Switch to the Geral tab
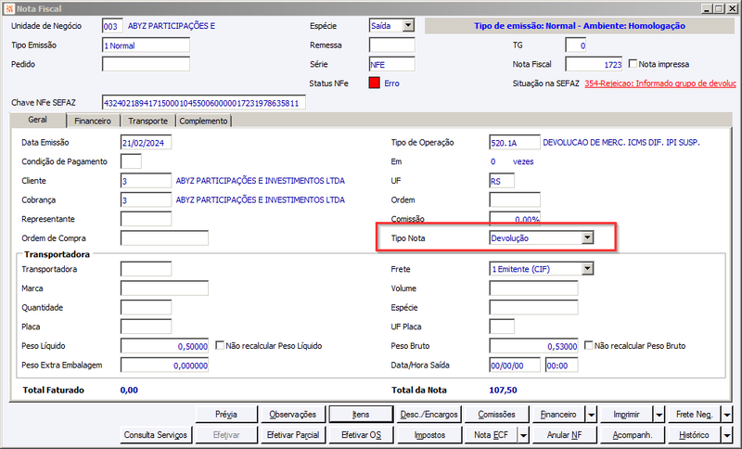Viewport: 742px width, 449px height. click(x=37, y=120)
